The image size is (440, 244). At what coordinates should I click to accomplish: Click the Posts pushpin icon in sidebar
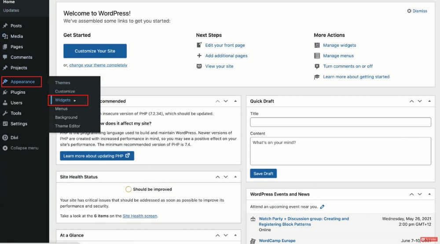pos(5,25)
